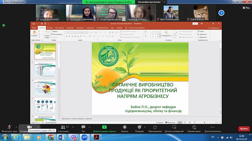This screenshot has width=252, height=141.
Task: Click the Вид view button in Zoom
Action: [246, 7]
